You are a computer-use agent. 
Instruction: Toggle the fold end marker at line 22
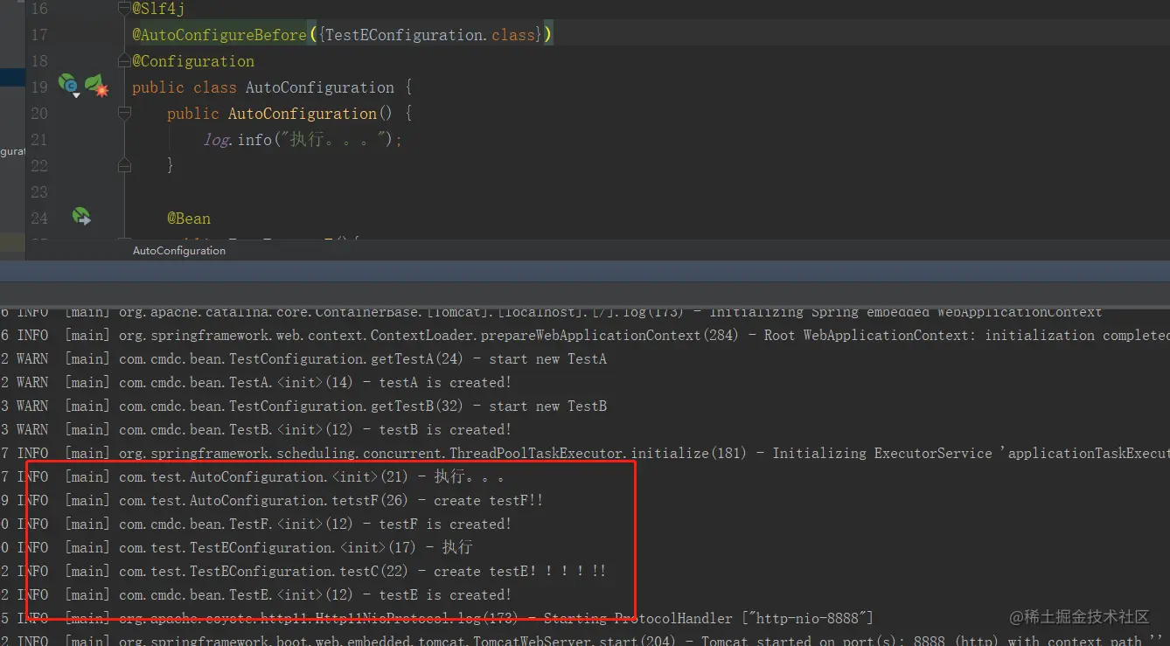[x=124, y=165]
